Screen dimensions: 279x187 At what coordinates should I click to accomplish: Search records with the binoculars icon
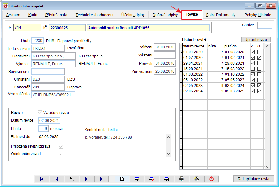point(167,179)
